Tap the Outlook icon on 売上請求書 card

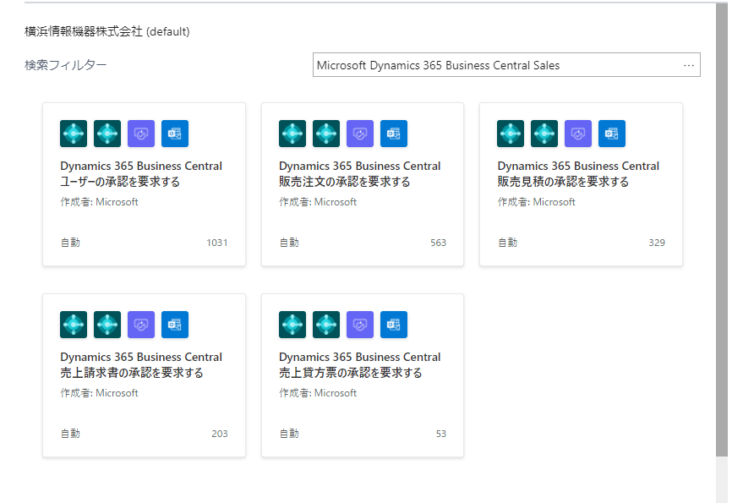tap(175, 325)
